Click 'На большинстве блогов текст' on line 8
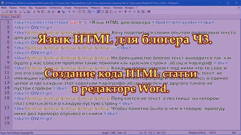The image size is (241, 135). (x=148, y=58)
